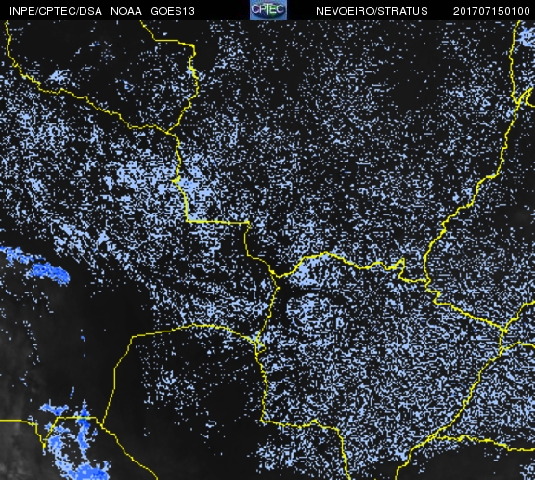Click the isolated small blue dot below the left patch
The height and width of the screenshot is (480, 535).
(83, 339)
